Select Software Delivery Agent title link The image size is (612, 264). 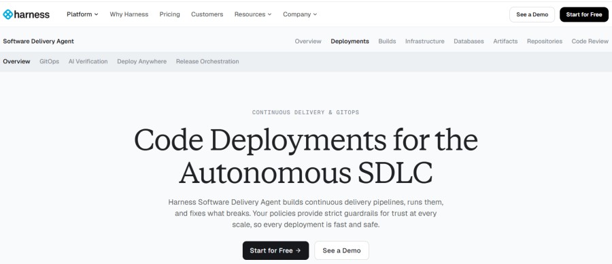[38, 42]
